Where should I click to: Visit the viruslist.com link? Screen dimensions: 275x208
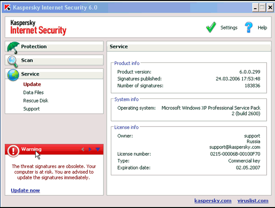pos(253,201)
